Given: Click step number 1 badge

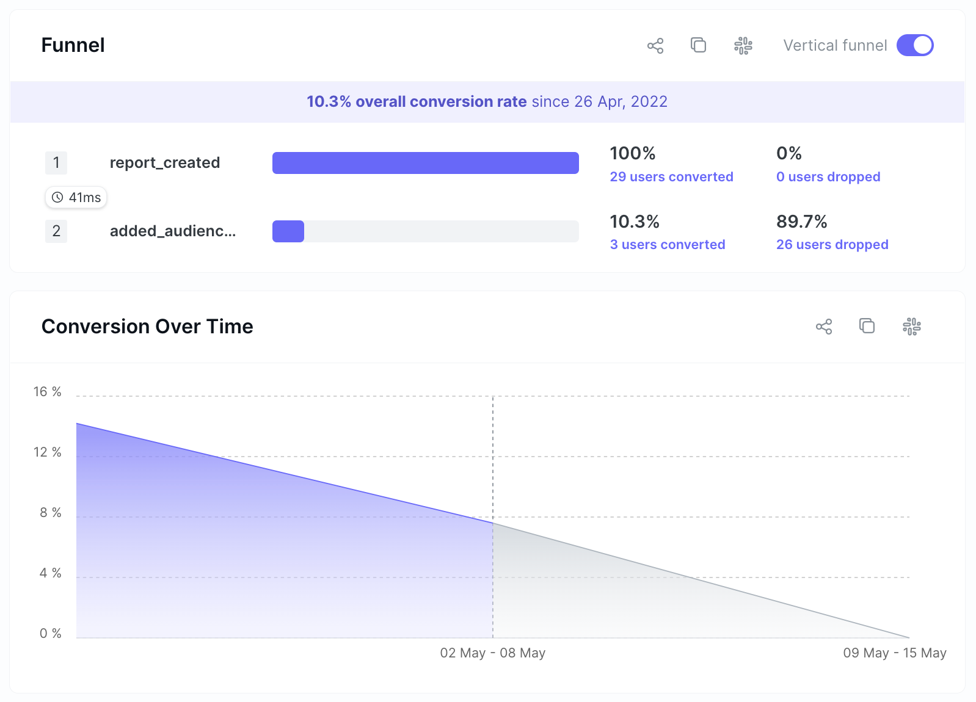Looking at the screenshot, I should (x=56, y=163).
